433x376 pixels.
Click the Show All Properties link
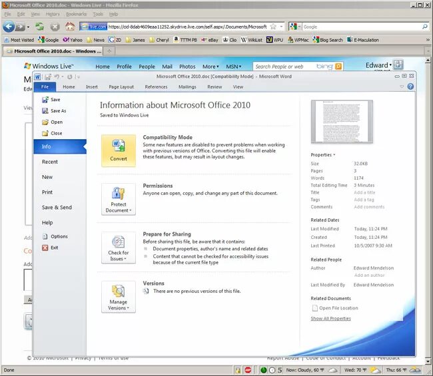tap(331, 319)
